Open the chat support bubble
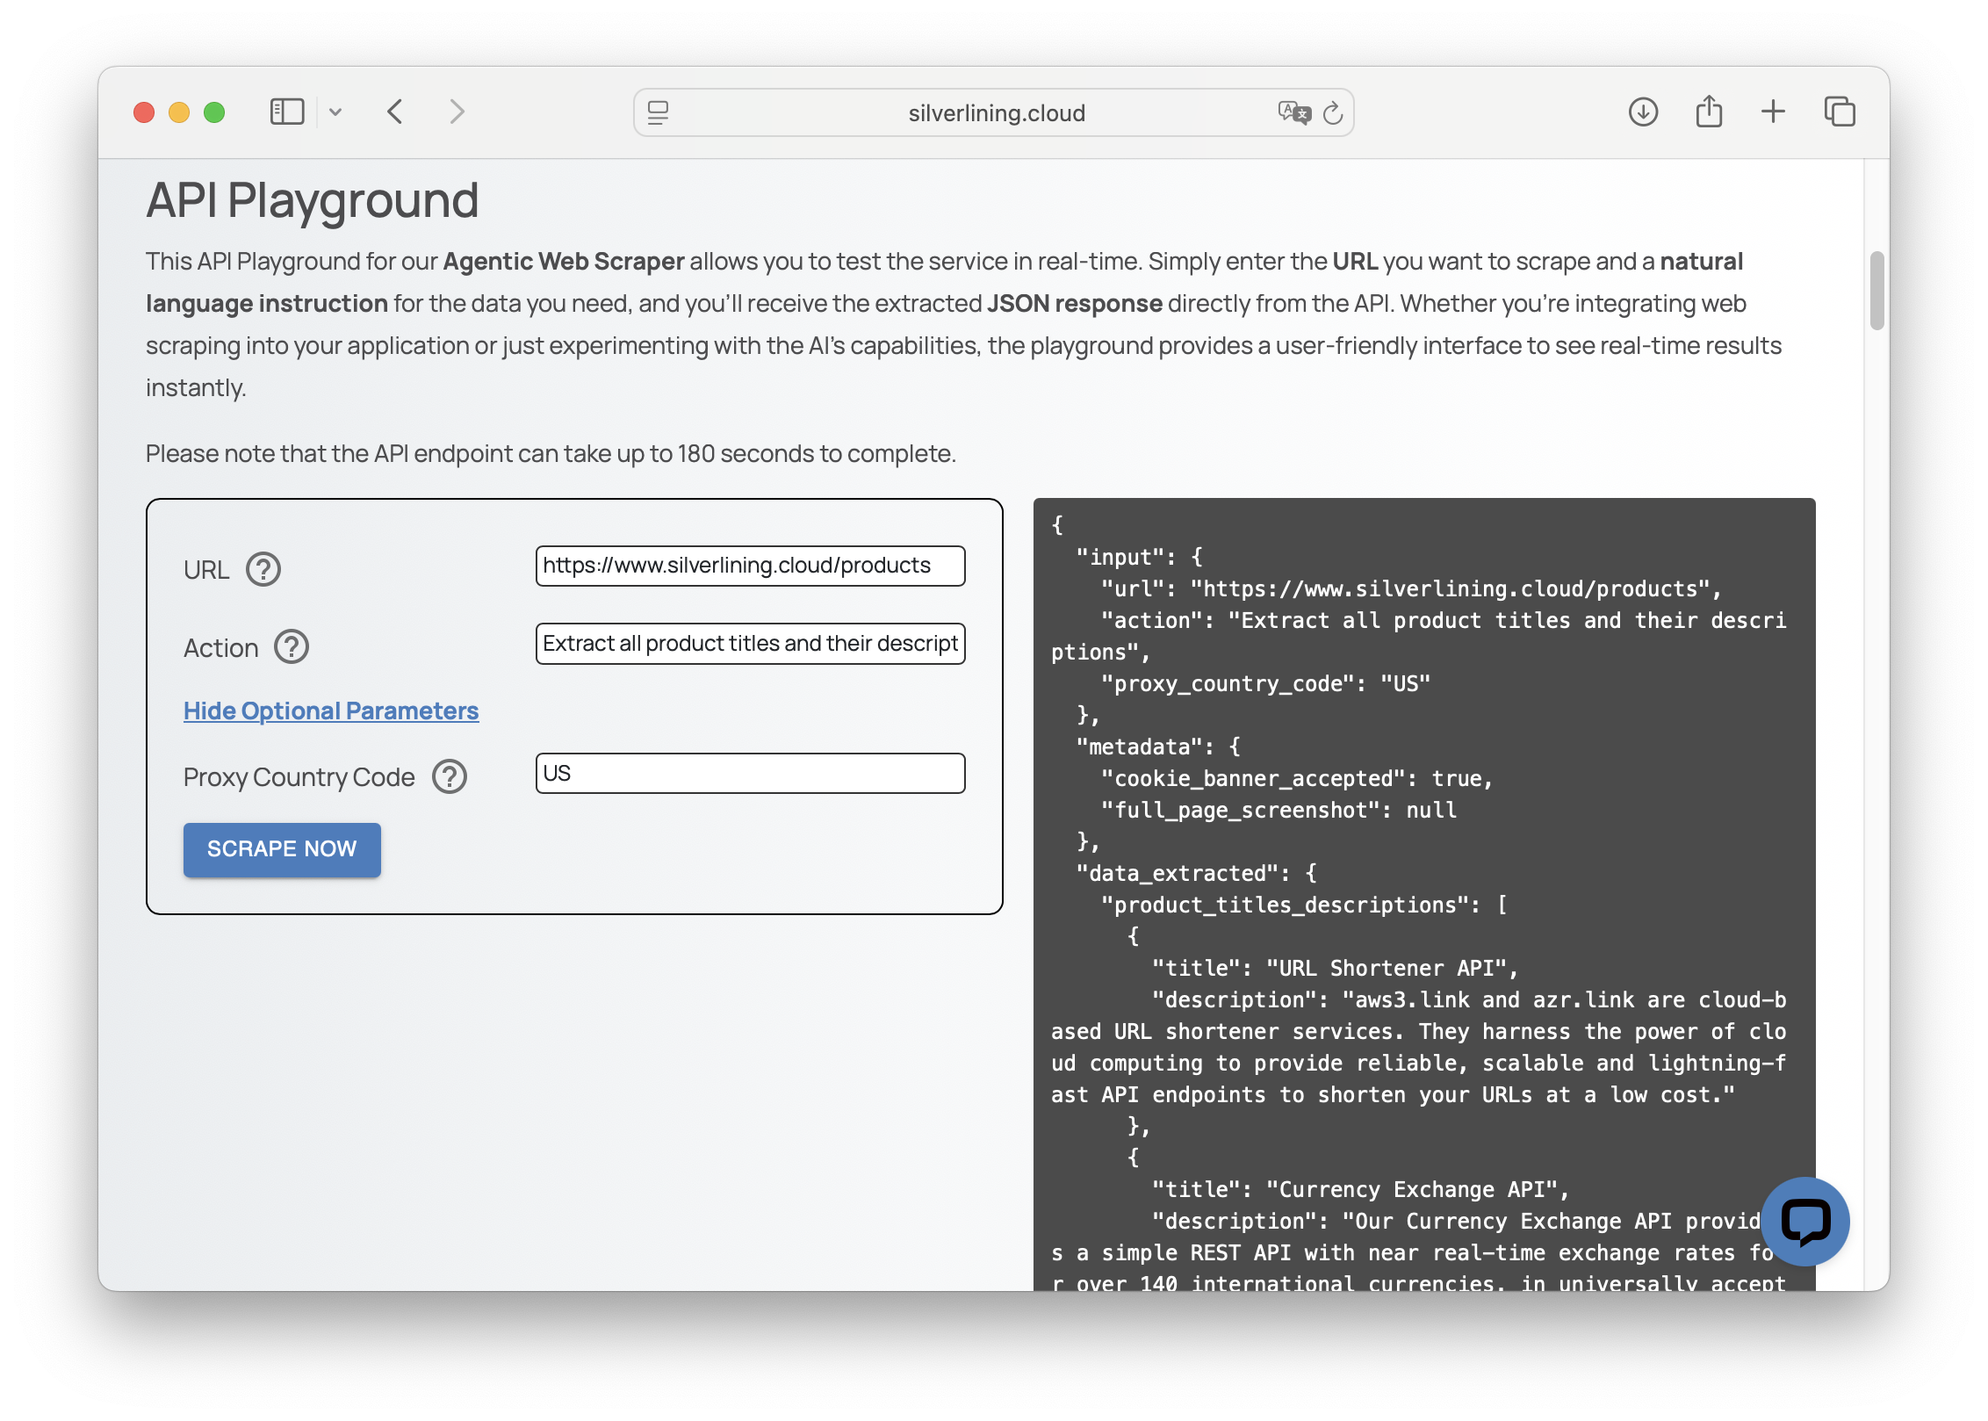The height and width of the screenshot is (1421, 1988). click(x=1804, y=1221)
